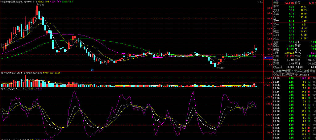The image size is (316, 140).
Task: Select the 卖五 5.20 order row
Action: point(294,7)
